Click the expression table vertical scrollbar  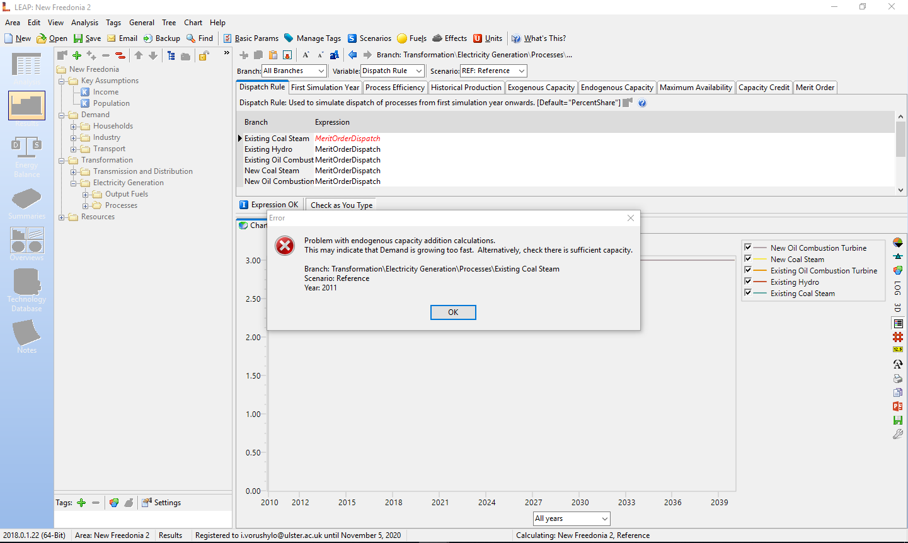click(x=900, y=154)
